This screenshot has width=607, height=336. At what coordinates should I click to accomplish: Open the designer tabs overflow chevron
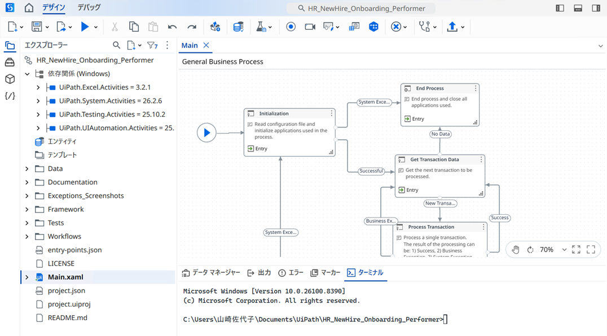[x=600, y=46]
